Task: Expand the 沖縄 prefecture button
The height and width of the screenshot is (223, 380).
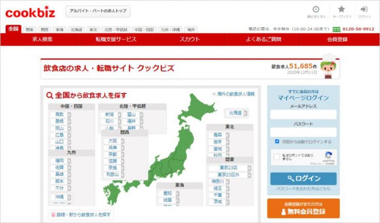Action: tap(61, 197)
